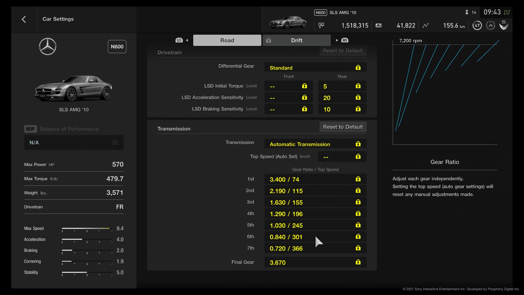Click the mileage points icon beside 41,822
Image resolution: width=524 pixels, height=295 pixels.
[379, 25]
